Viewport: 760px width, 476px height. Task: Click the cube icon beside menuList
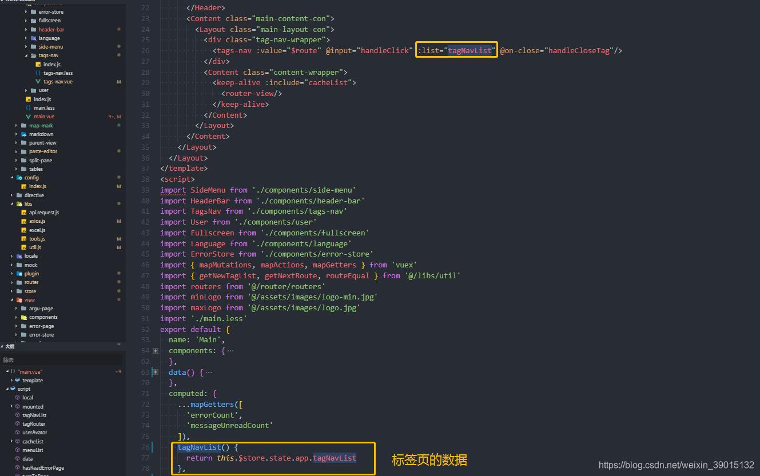click(x=17, y=450)
